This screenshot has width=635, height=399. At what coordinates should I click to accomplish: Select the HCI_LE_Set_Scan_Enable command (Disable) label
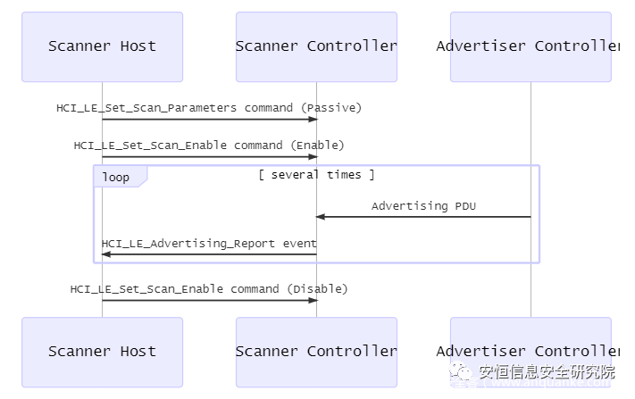(209, 289)
